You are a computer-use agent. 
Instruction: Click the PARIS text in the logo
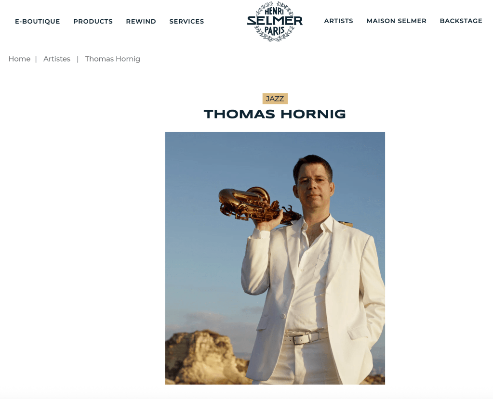[x=275, y=31]
